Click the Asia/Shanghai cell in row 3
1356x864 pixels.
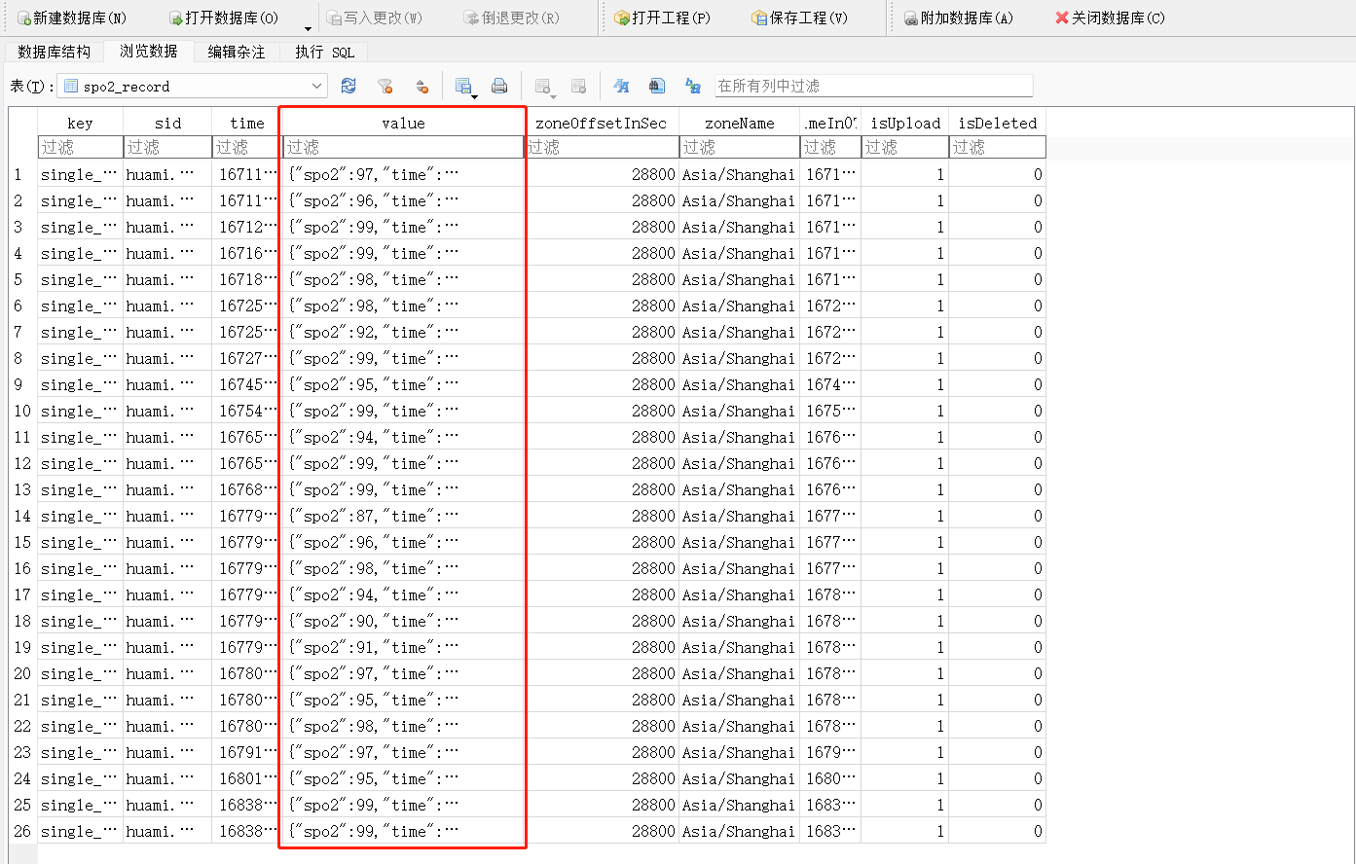(740, 227)
